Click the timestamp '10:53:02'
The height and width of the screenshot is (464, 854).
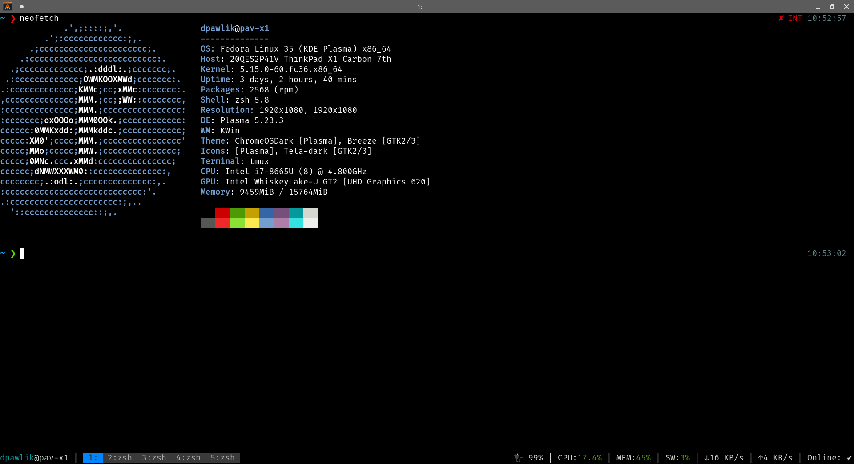click(x=827, y=253)
